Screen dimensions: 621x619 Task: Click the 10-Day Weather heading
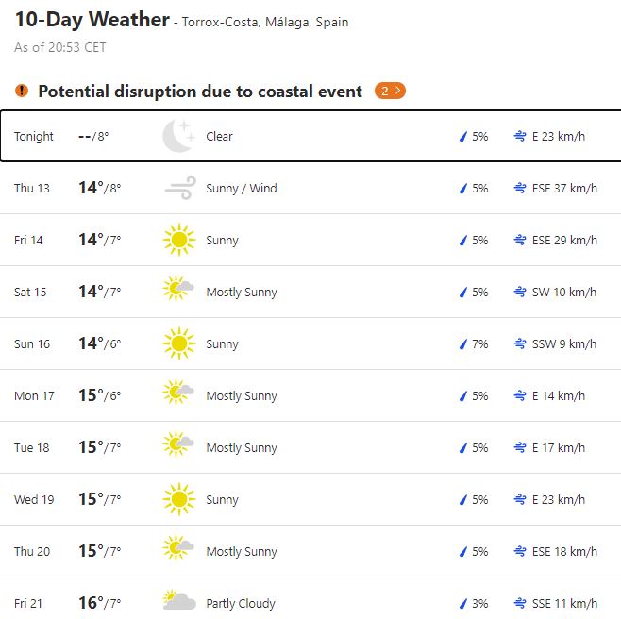click(x=92, y=20)
